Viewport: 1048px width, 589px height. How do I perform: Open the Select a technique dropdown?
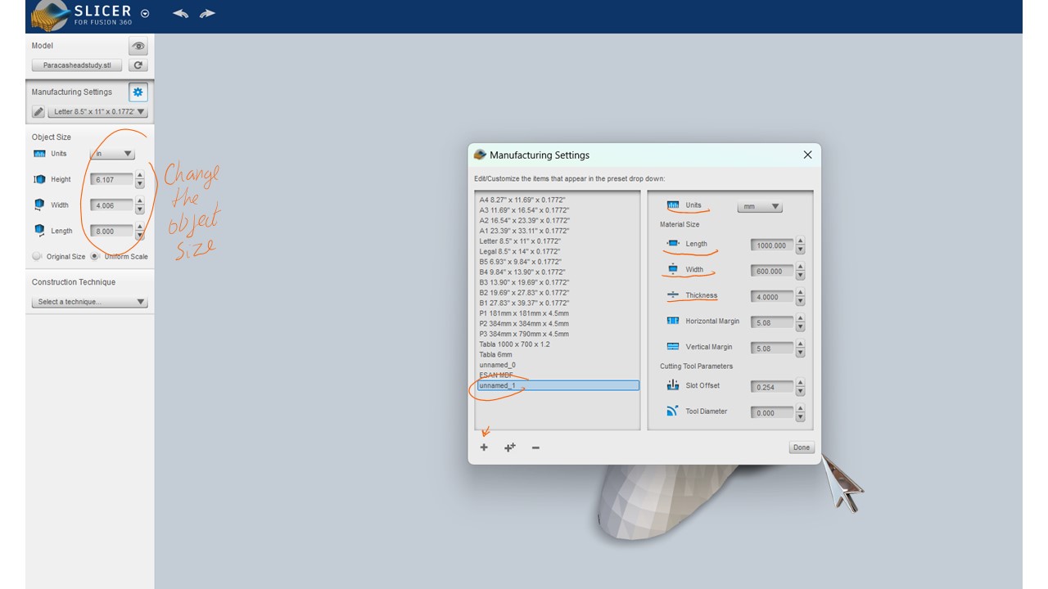[90, 302]
